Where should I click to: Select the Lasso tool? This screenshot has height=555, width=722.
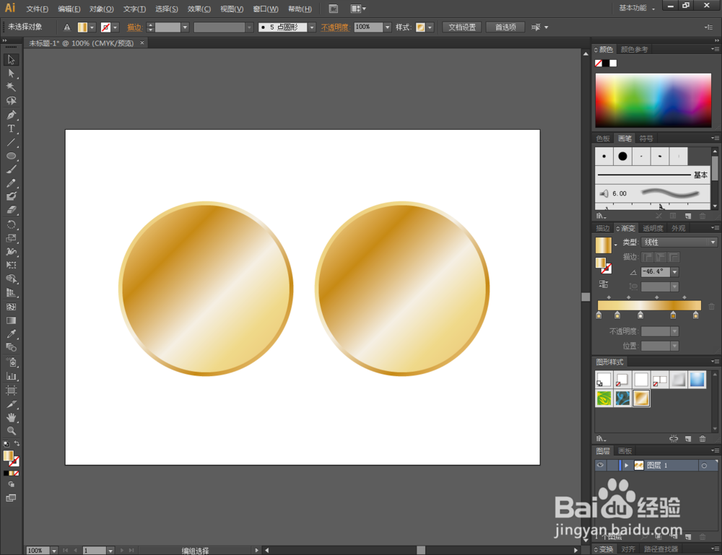(11, 101)
